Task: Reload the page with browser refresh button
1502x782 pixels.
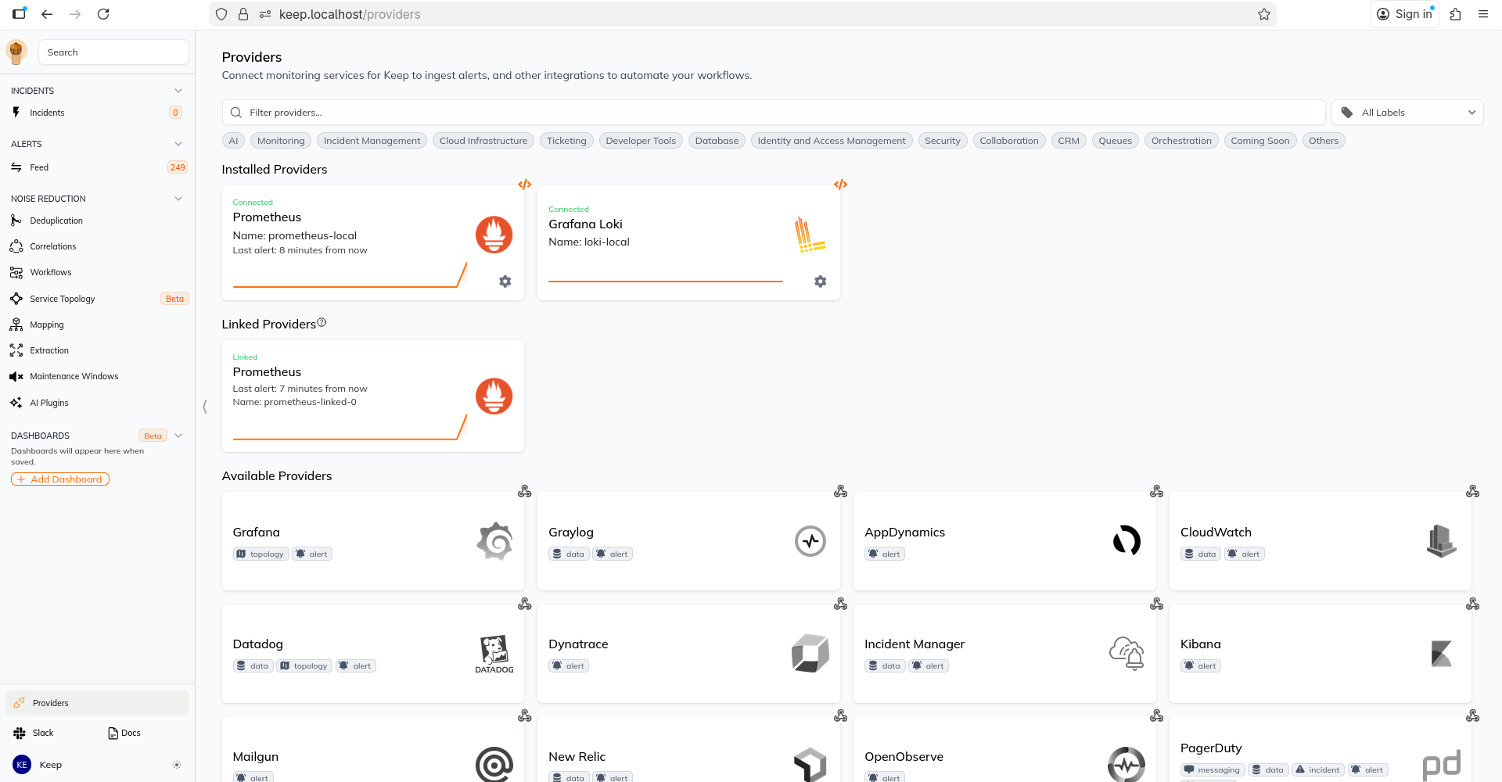Action: (x=103, y=14)
